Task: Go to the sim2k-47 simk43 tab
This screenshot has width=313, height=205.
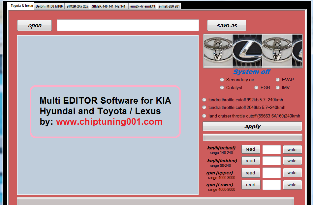Action: click(x=142, y=6)
